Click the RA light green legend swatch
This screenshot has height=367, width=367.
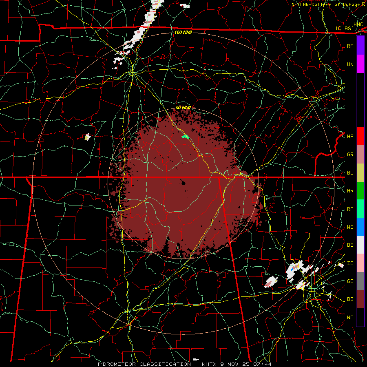point(360,209)
